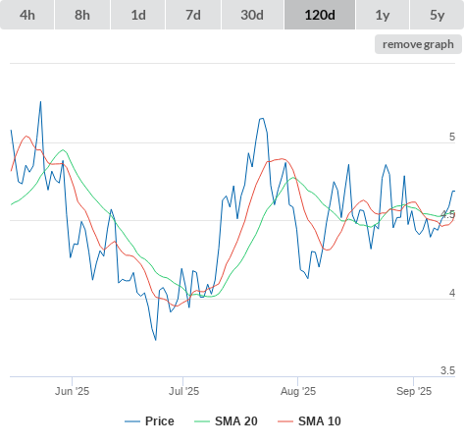The width and height of the screenshot is (465, 447).
Task: Click the Jun '25 axis label
Action: pyautogui.click(x=72, y=391)
